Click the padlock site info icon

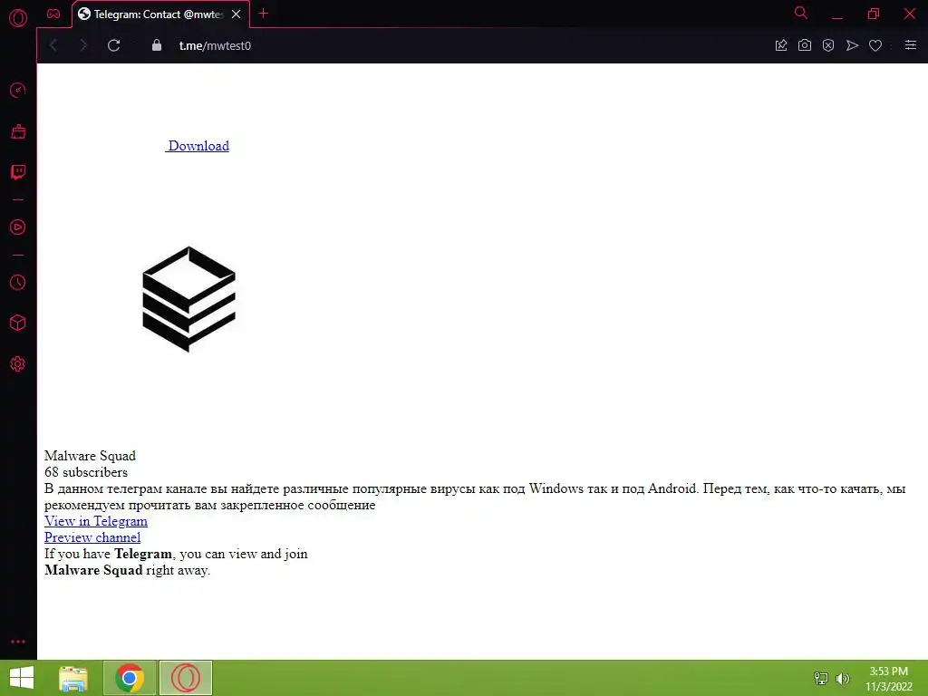tap(157, 45)
